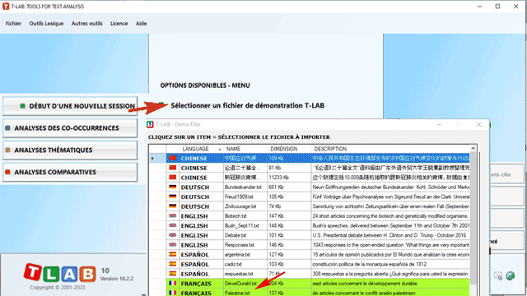Click French flag in DévelDurabl.txt row

coord(173,283)
